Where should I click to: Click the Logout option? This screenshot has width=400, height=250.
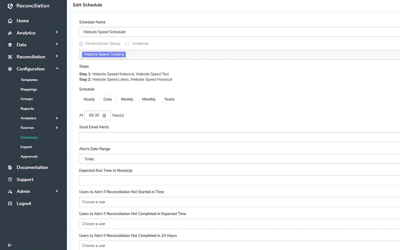coord(23,203)
